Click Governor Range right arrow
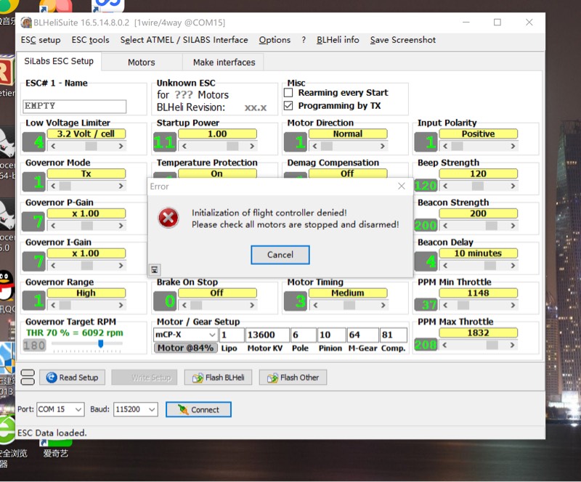Image resolution: width=581 pixels, height=482 pixels. [121, 305]
